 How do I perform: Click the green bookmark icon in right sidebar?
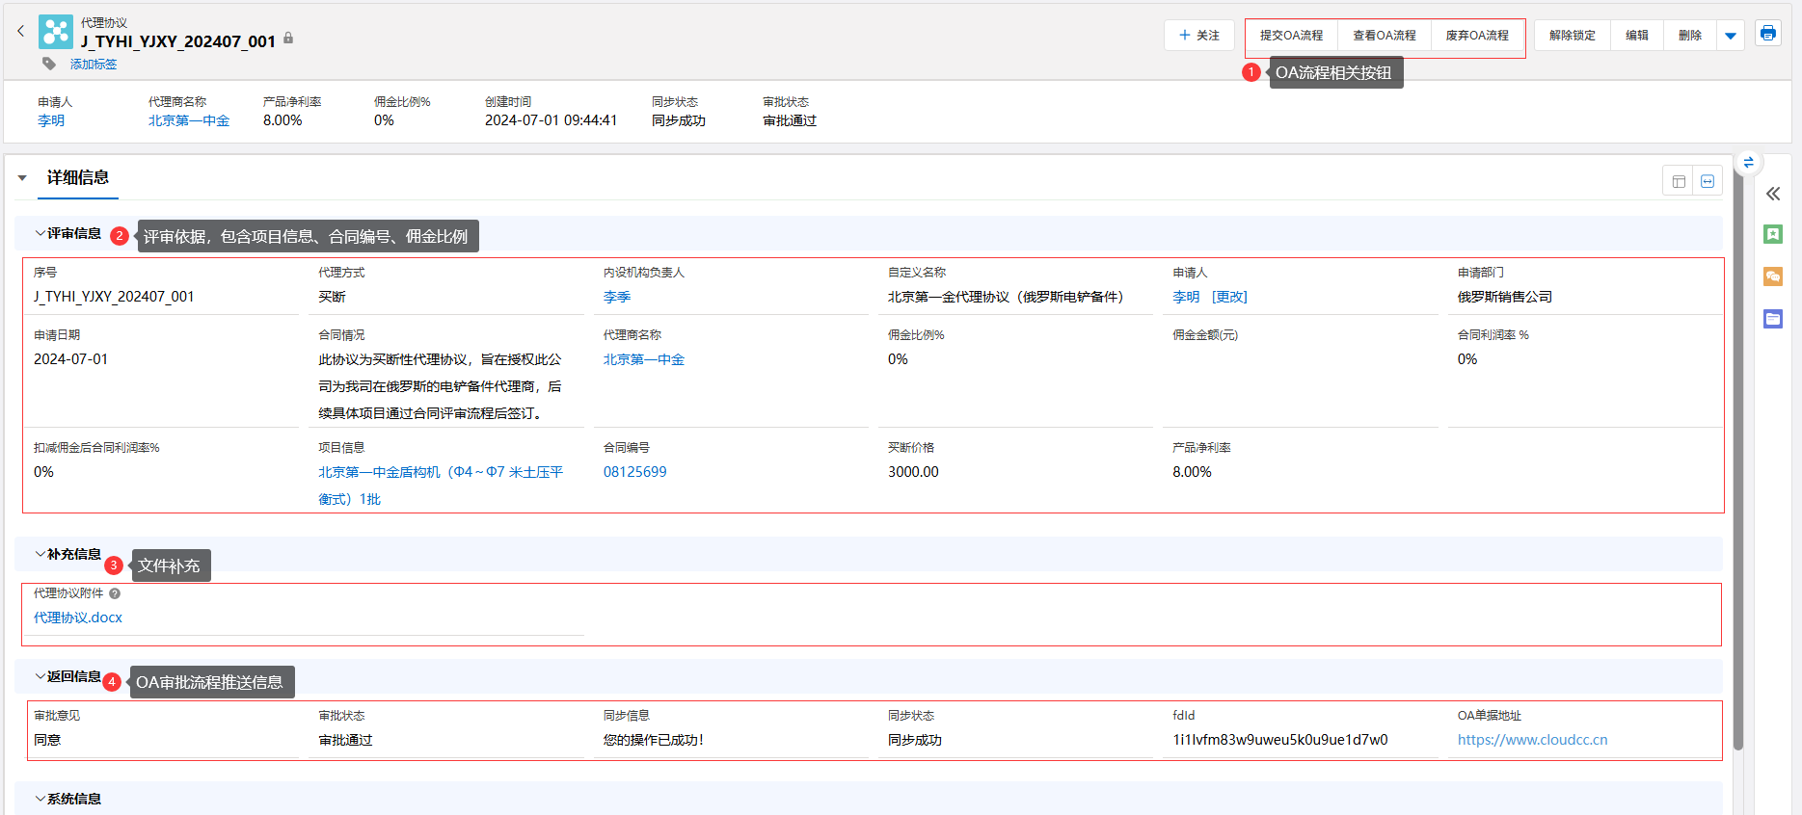coord(1772,234)
